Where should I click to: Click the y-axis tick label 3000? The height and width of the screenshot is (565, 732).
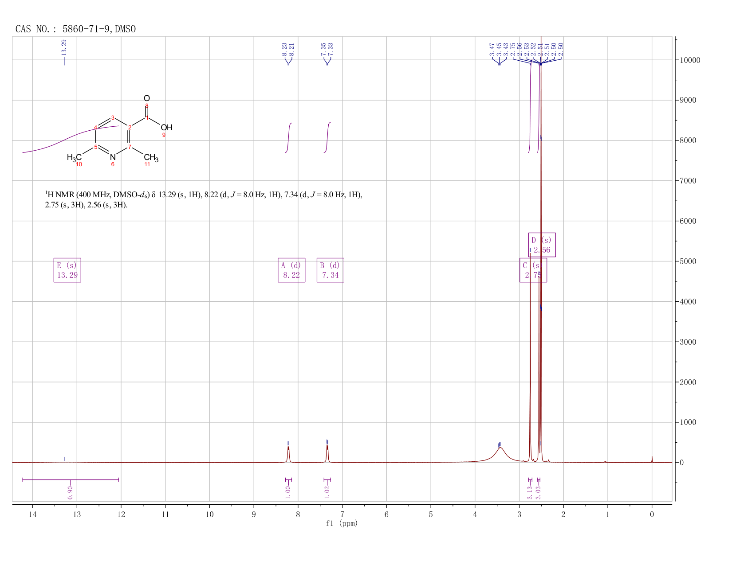(x=688, y=342)
